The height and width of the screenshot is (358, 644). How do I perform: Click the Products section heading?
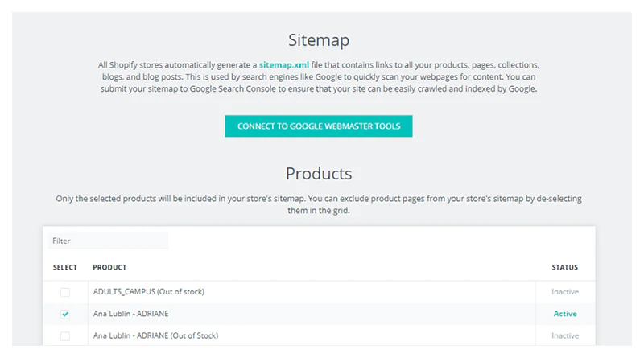coord(319,174)
